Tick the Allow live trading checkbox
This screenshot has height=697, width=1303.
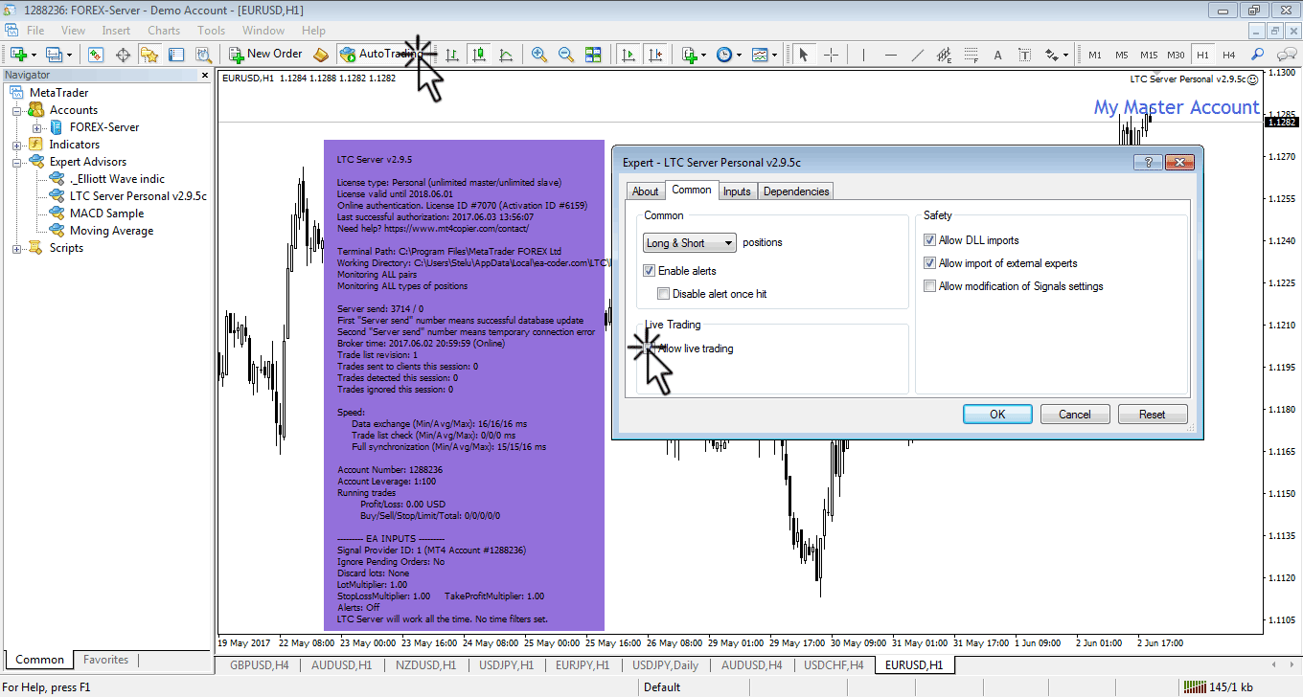(651, 348)
